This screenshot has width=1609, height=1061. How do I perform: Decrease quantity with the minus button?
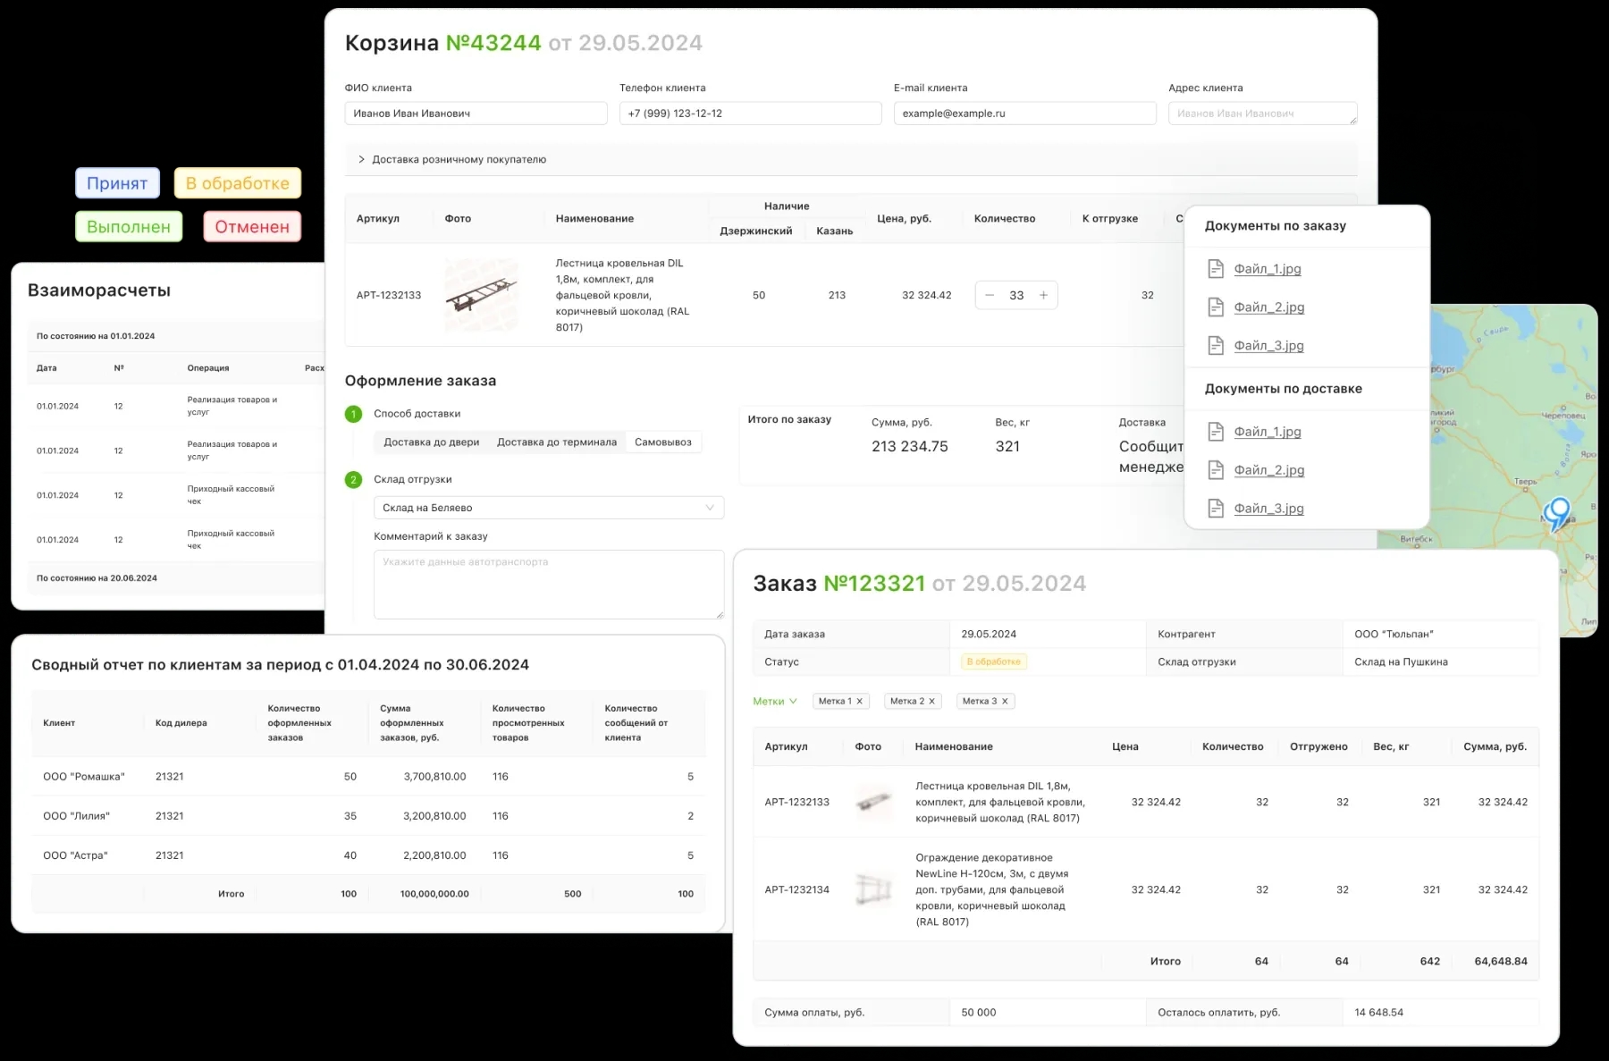pyautogui.click(x=990, y=295)
